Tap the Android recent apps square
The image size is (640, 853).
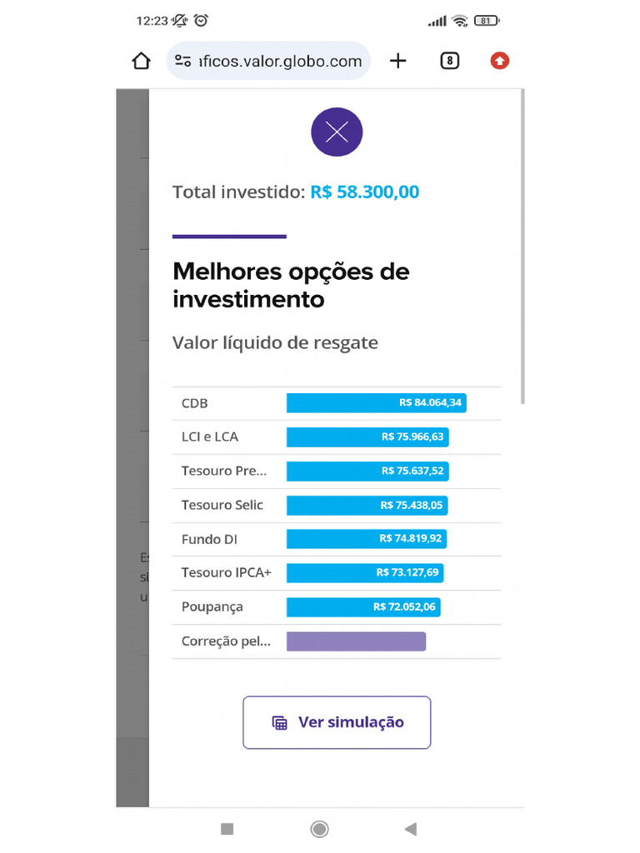point(227,829)
